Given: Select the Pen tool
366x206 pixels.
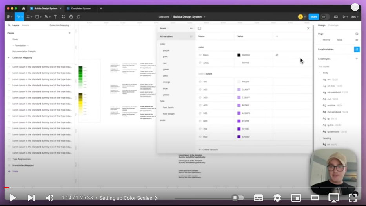Looking at the screenshot, I should point(46,17).
